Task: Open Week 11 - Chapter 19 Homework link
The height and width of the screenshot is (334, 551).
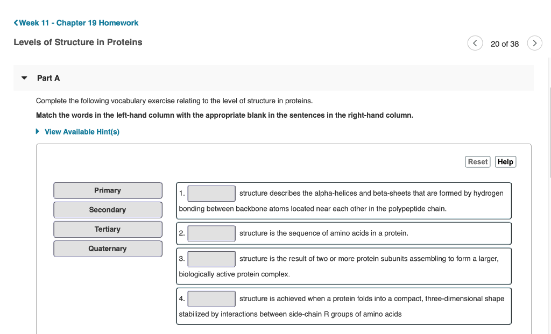Action: (x=79, y=23)
